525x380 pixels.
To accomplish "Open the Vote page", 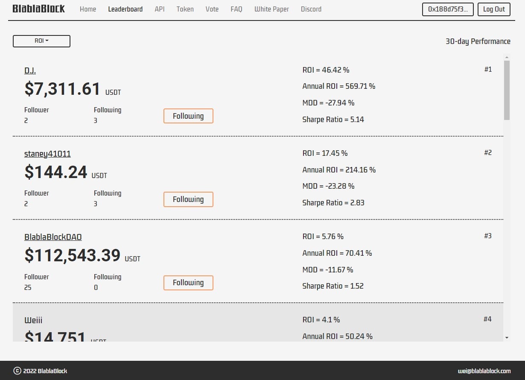I will (x=212, y=9).
